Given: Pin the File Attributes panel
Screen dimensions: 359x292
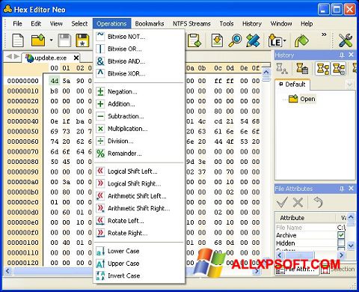Looking at the screenshot, I should (342, 189).
